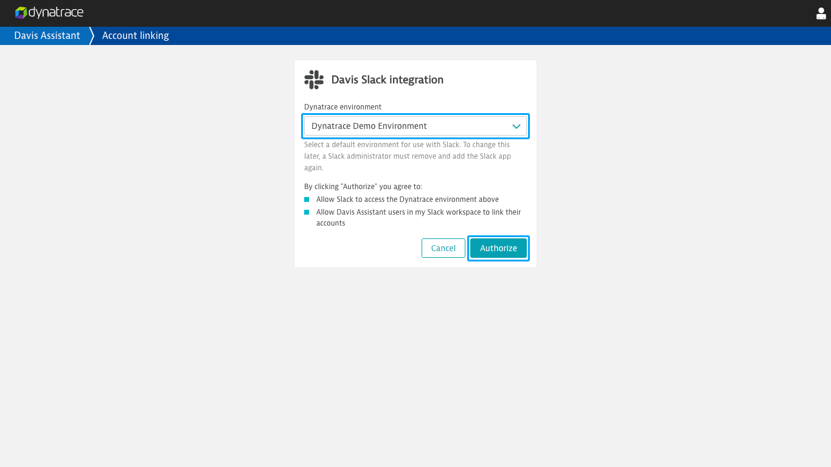Click 'Allow Slack to access the Dynatrace environment' text

coord(408,199)
